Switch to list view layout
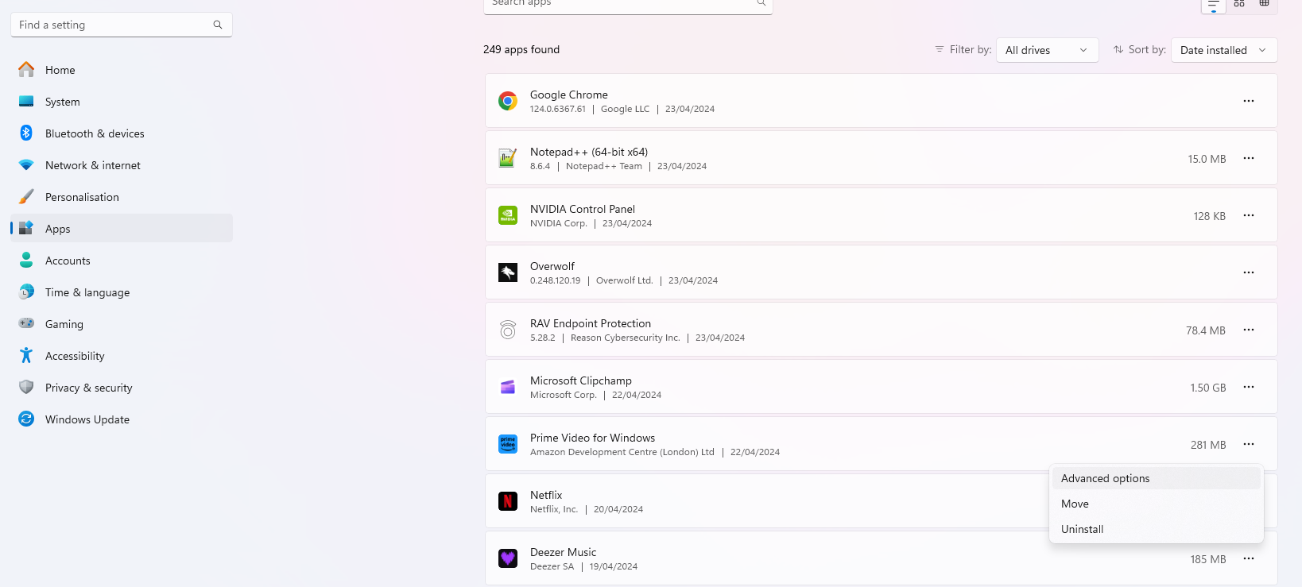The width and height of the screenshot is (1302, 587). click(1213, 5)
